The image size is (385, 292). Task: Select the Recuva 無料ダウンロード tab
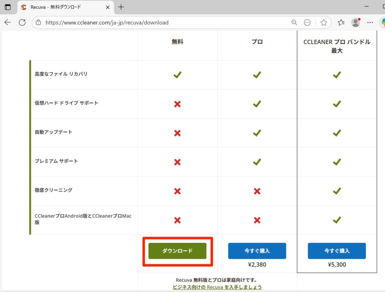[60, 7]
